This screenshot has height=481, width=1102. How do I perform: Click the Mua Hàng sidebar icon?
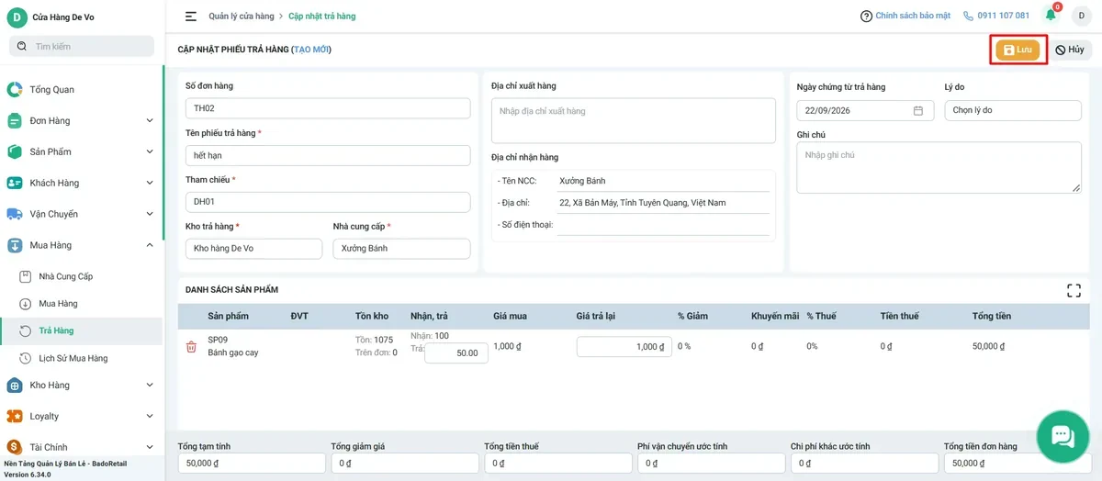tap(15, 245)
